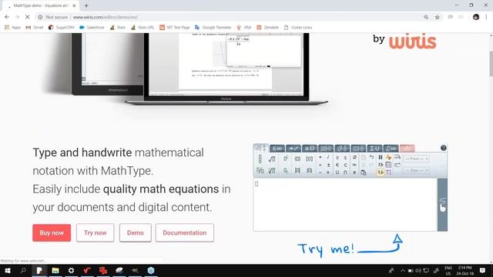Open the matrices toolbar tab
Screen dimensions: 493x277
pyautogui.click(x=326, y=149)
